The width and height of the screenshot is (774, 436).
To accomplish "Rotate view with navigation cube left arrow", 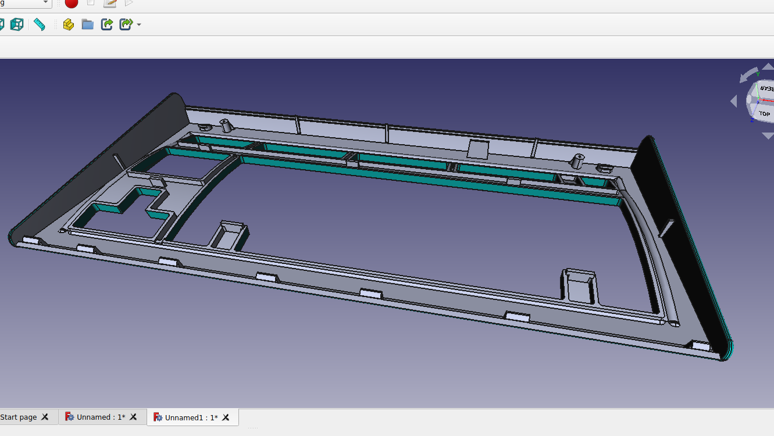I will coord(733,101).
